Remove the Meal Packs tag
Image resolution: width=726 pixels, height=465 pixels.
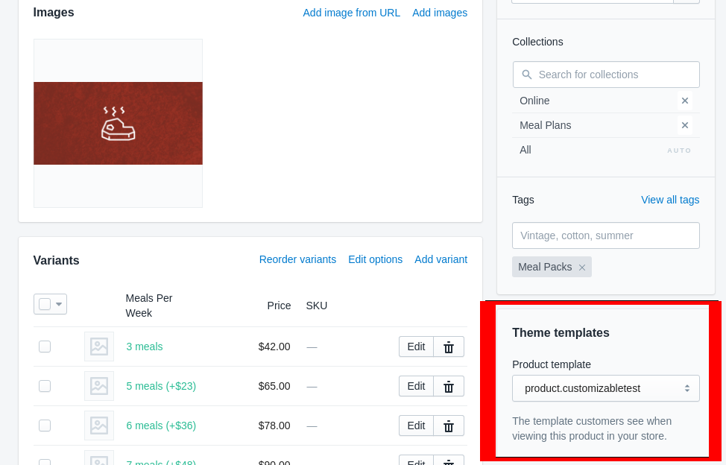582,267
